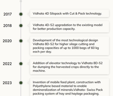Select the 2022 year label
113x96 pixels.
(7, 64)
